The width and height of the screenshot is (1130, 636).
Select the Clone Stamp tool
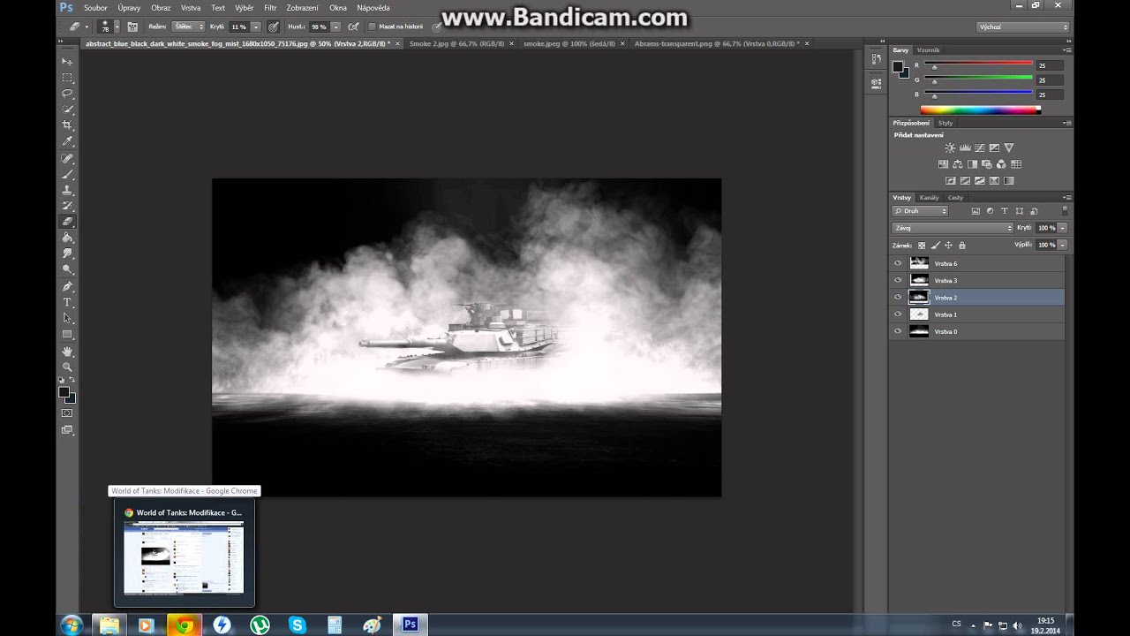pyautogui.click(x=67, y=190)
